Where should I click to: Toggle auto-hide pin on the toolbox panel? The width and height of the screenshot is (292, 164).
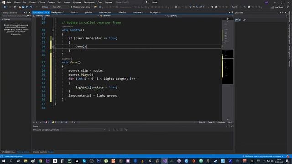click(26, 13)
